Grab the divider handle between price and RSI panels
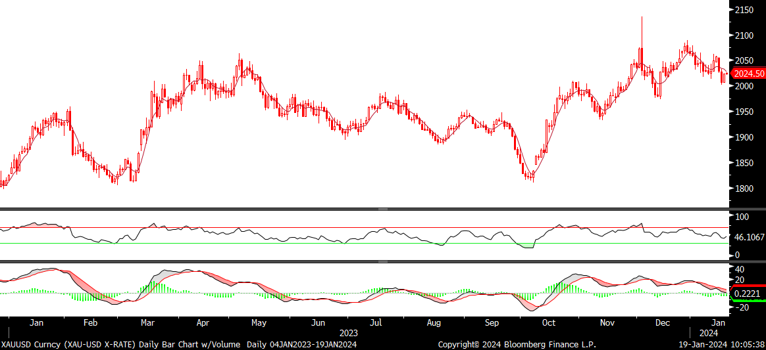 point(382,209)
